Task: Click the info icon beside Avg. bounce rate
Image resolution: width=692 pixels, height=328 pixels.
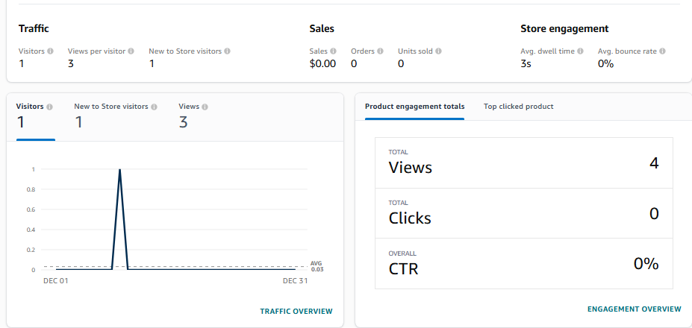Action: pyautogui.click(x=663, y=51)
